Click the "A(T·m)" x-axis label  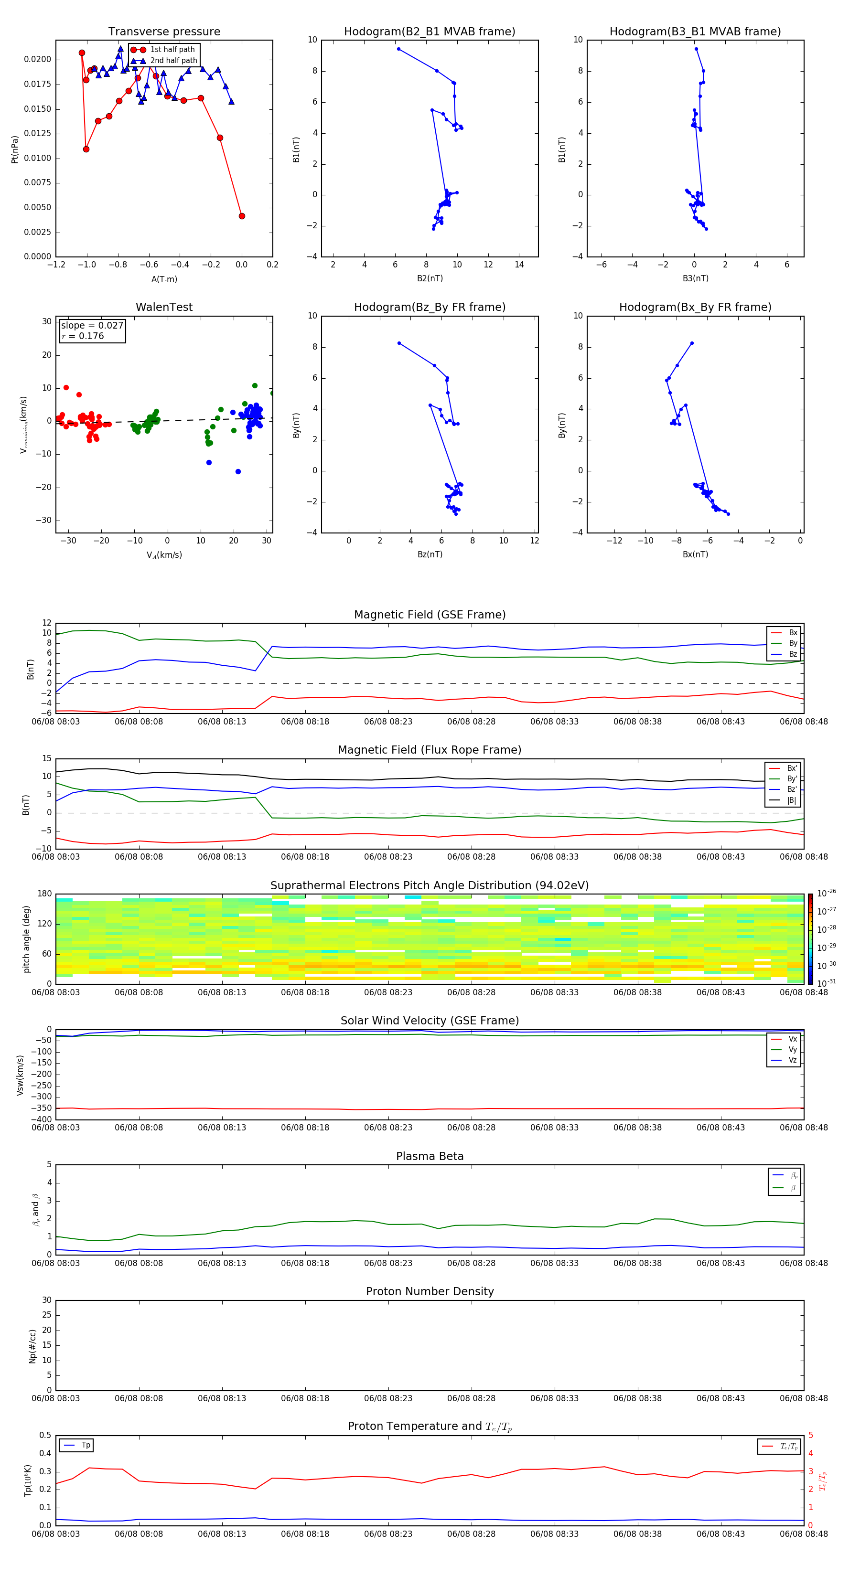click(x=164, y=279)
